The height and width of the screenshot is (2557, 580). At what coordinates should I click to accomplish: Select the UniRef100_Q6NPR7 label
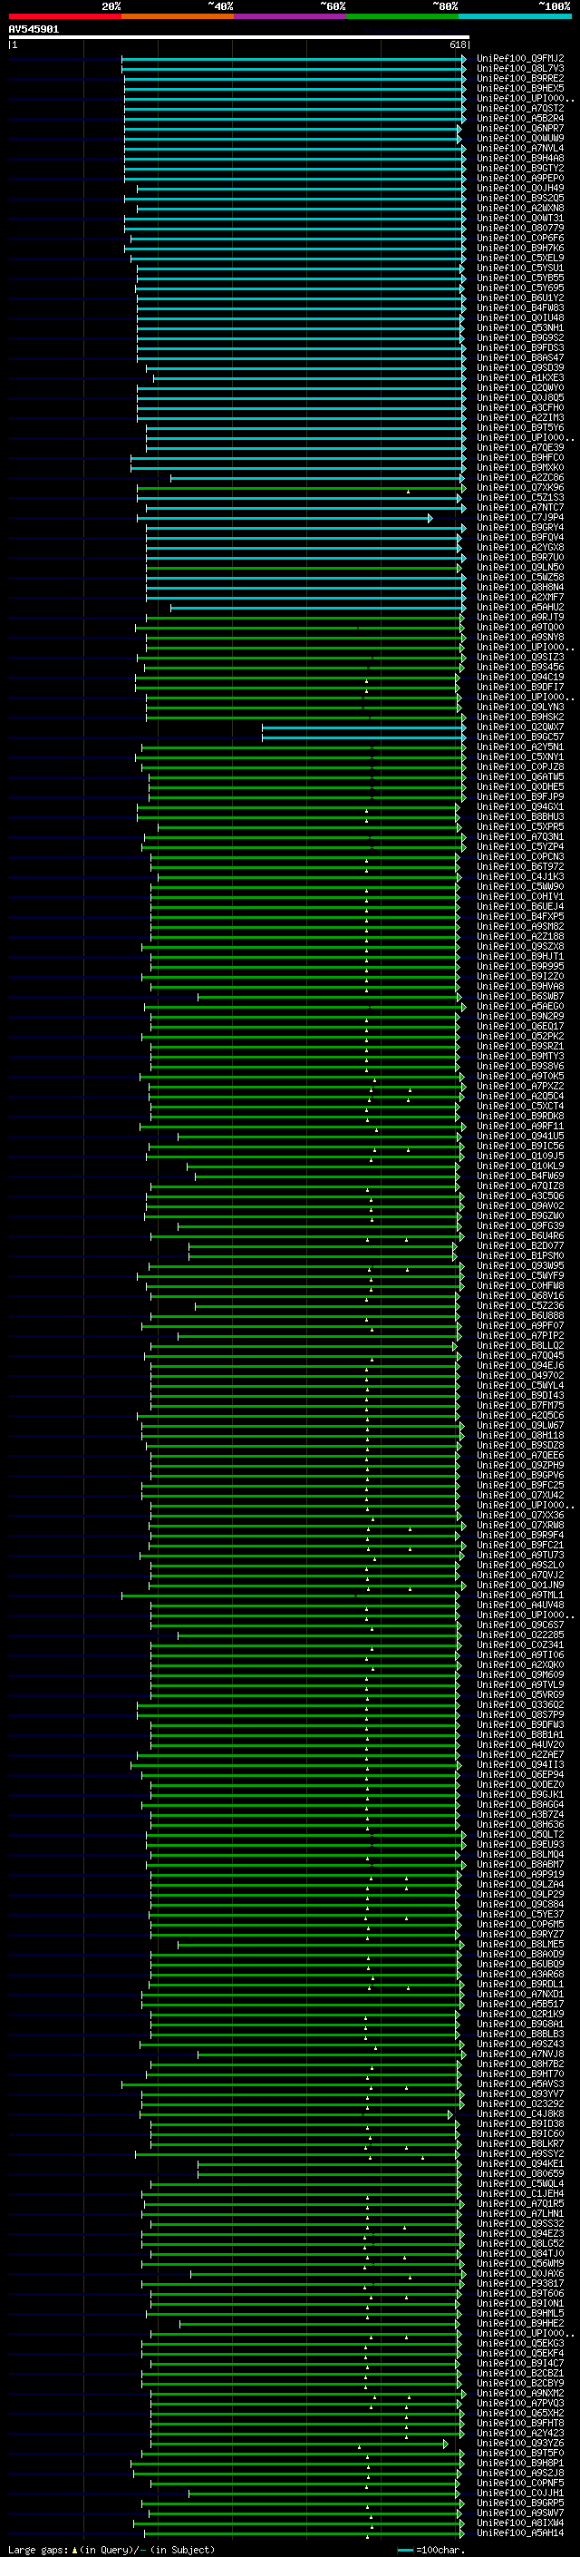coord(520,128)
